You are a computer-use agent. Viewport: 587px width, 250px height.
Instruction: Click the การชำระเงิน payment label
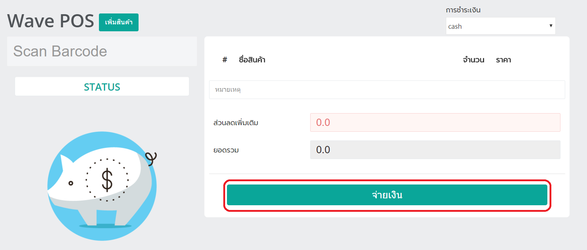pos(463,10)
